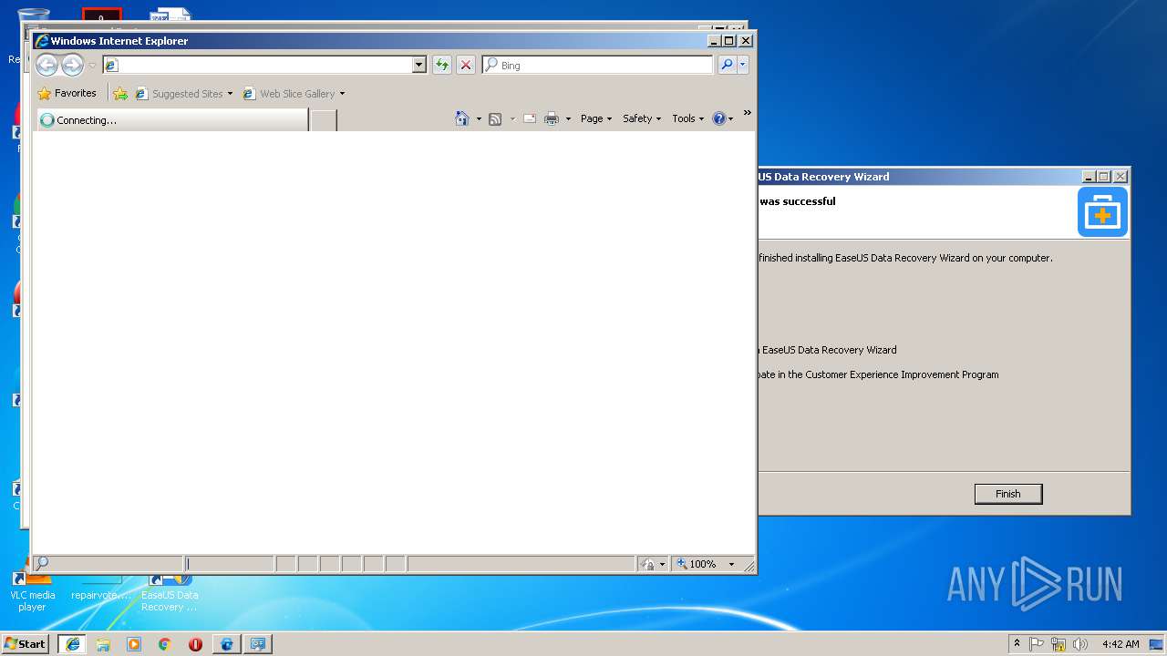
Task: Click the address bar field
Action: point(257,65)
